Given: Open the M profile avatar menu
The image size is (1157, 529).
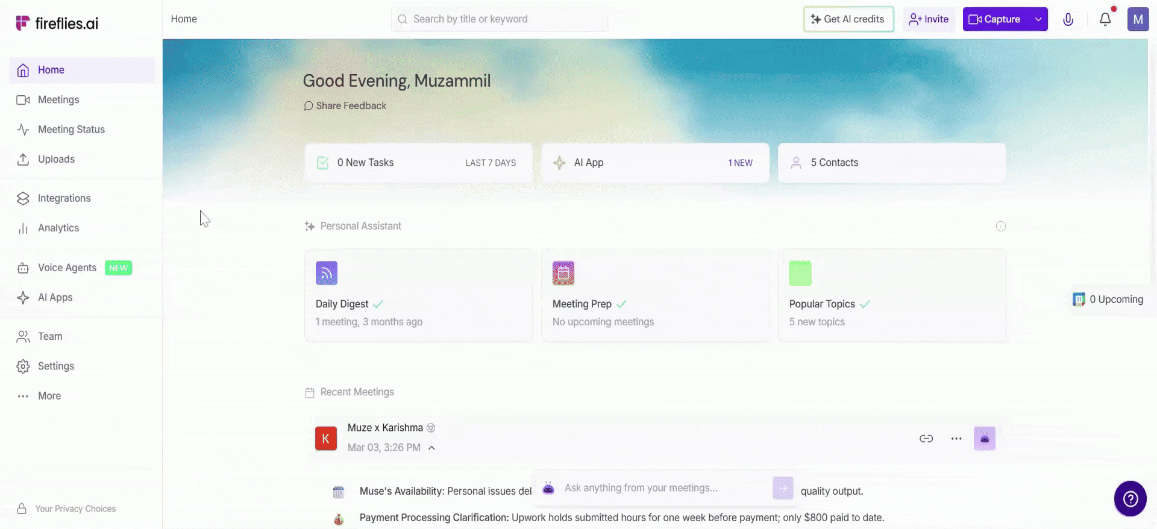Looking at the screenshot, I should pos(1138,19).
